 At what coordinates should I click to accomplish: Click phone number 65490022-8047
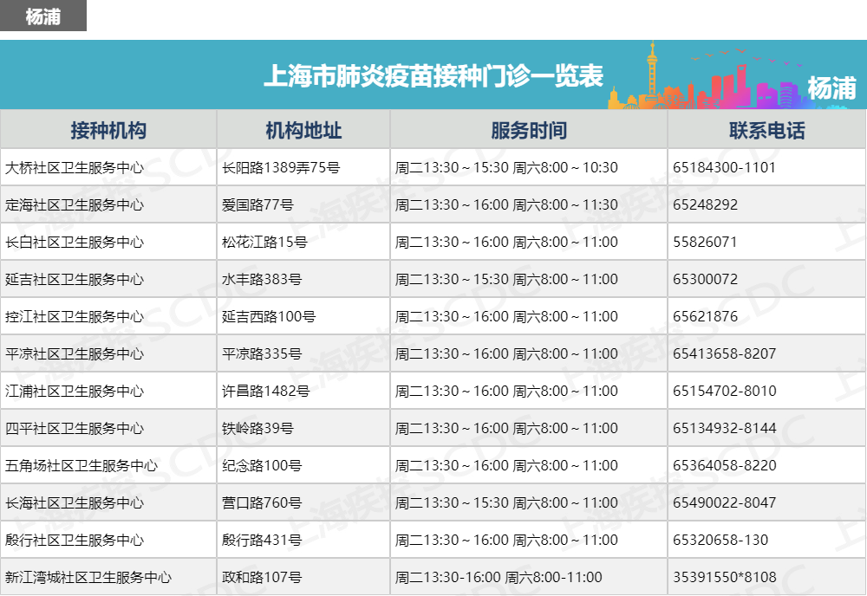[x=724, y=502]
